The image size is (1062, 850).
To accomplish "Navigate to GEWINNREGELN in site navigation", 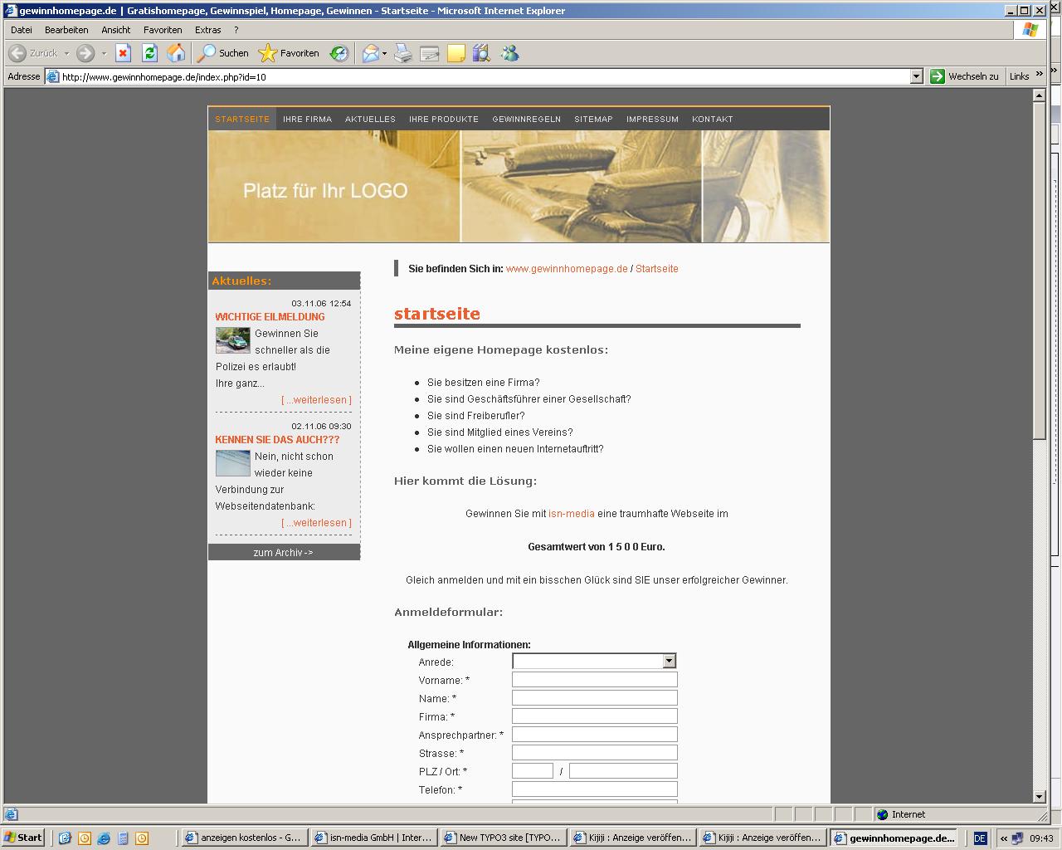I will coord(526,119).
